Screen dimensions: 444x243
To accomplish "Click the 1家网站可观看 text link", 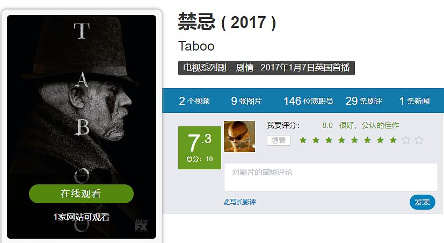I will click(81, 217).
